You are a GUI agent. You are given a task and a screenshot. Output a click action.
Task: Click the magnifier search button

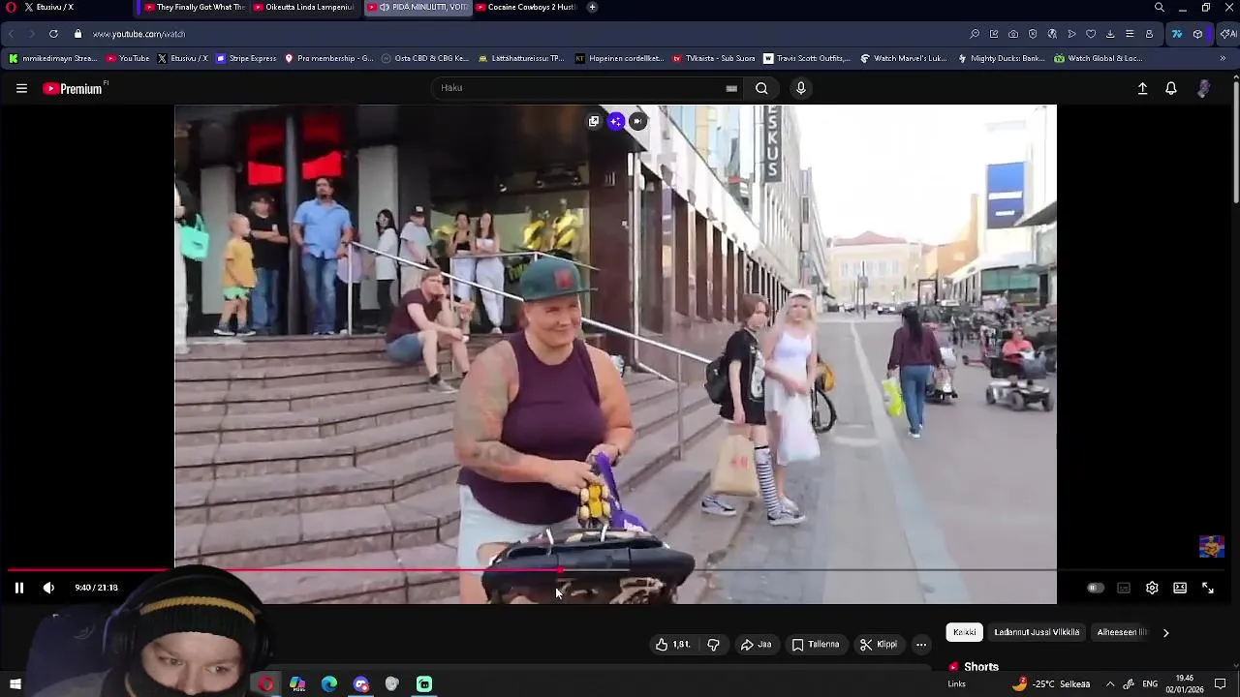click(x=761, y=88)
